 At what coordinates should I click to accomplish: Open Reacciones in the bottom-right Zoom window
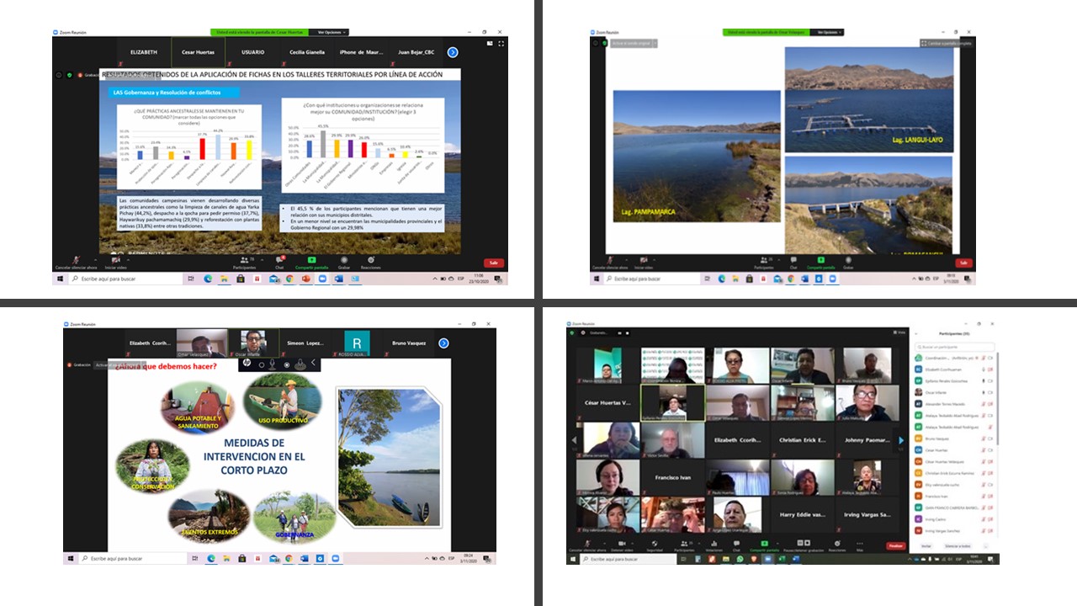click(x=837, y=546)
